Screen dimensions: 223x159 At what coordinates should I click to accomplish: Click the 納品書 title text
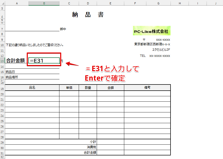coord(88,15)
